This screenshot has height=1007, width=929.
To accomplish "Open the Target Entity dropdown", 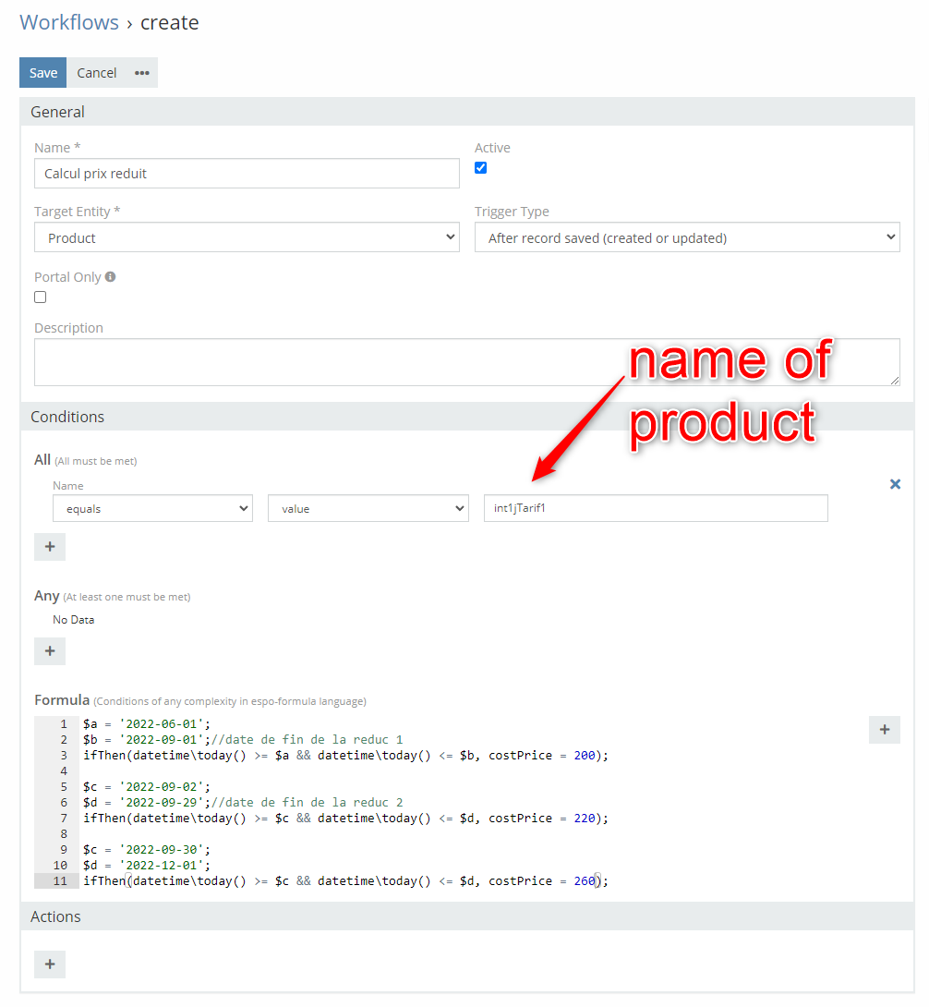I will [x=247, y=237].
